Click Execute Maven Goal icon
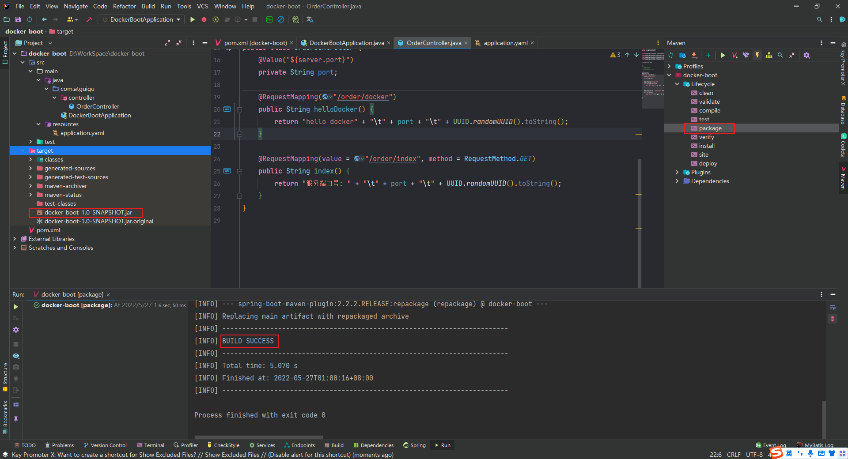848x459 pixels. point(734,55)
